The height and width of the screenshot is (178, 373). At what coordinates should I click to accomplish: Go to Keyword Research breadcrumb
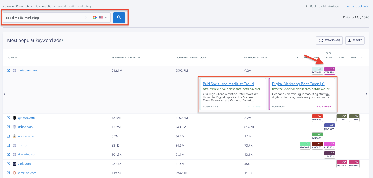(x=16, y=6)
